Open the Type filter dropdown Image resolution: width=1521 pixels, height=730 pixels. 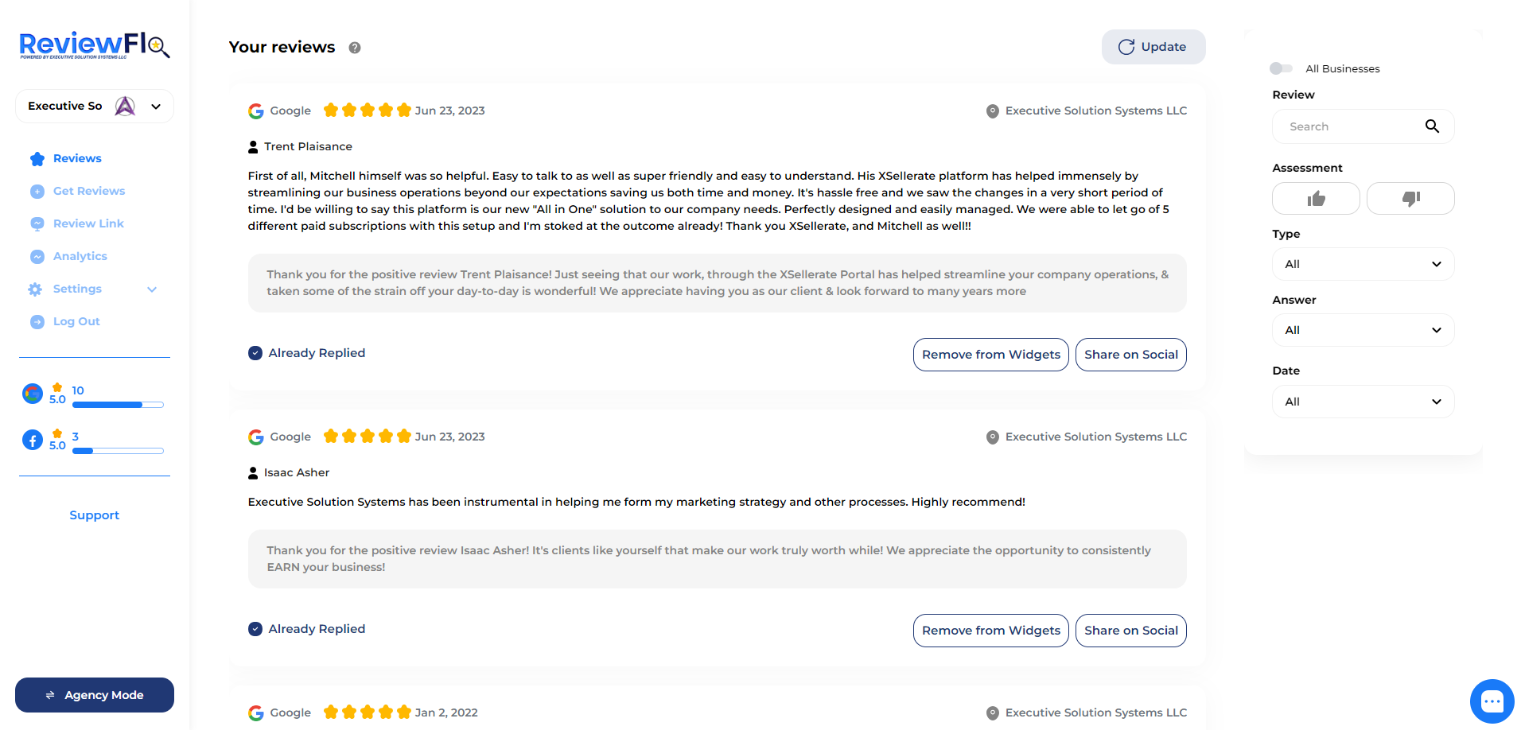1363,264
